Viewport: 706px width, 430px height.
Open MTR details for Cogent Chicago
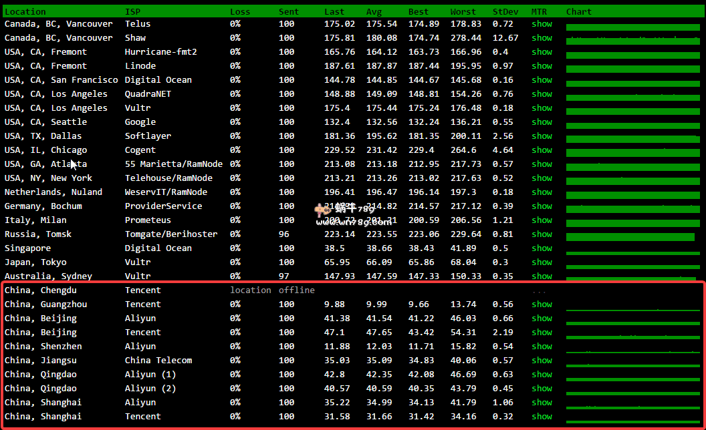pos(542,150)
